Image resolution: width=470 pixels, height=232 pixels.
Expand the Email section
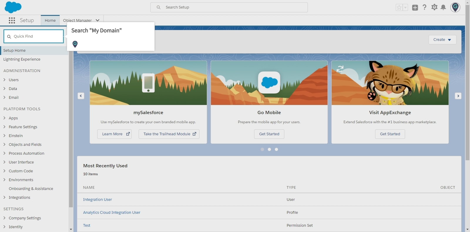pyautogui.click(x=4, y=97)
